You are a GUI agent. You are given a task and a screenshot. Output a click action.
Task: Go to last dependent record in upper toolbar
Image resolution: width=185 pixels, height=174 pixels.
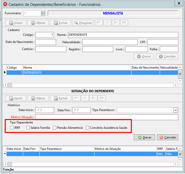click(124, 23)
